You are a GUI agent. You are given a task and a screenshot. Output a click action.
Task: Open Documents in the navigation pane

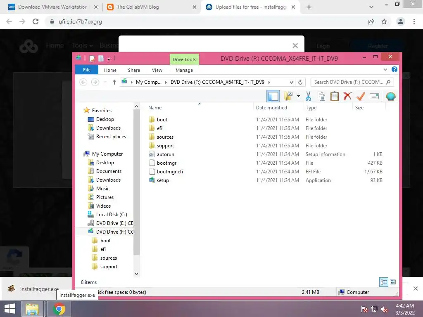click(x=109, y=171)
